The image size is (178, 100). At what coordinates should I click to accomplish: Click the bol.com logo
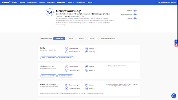[6, 2]
